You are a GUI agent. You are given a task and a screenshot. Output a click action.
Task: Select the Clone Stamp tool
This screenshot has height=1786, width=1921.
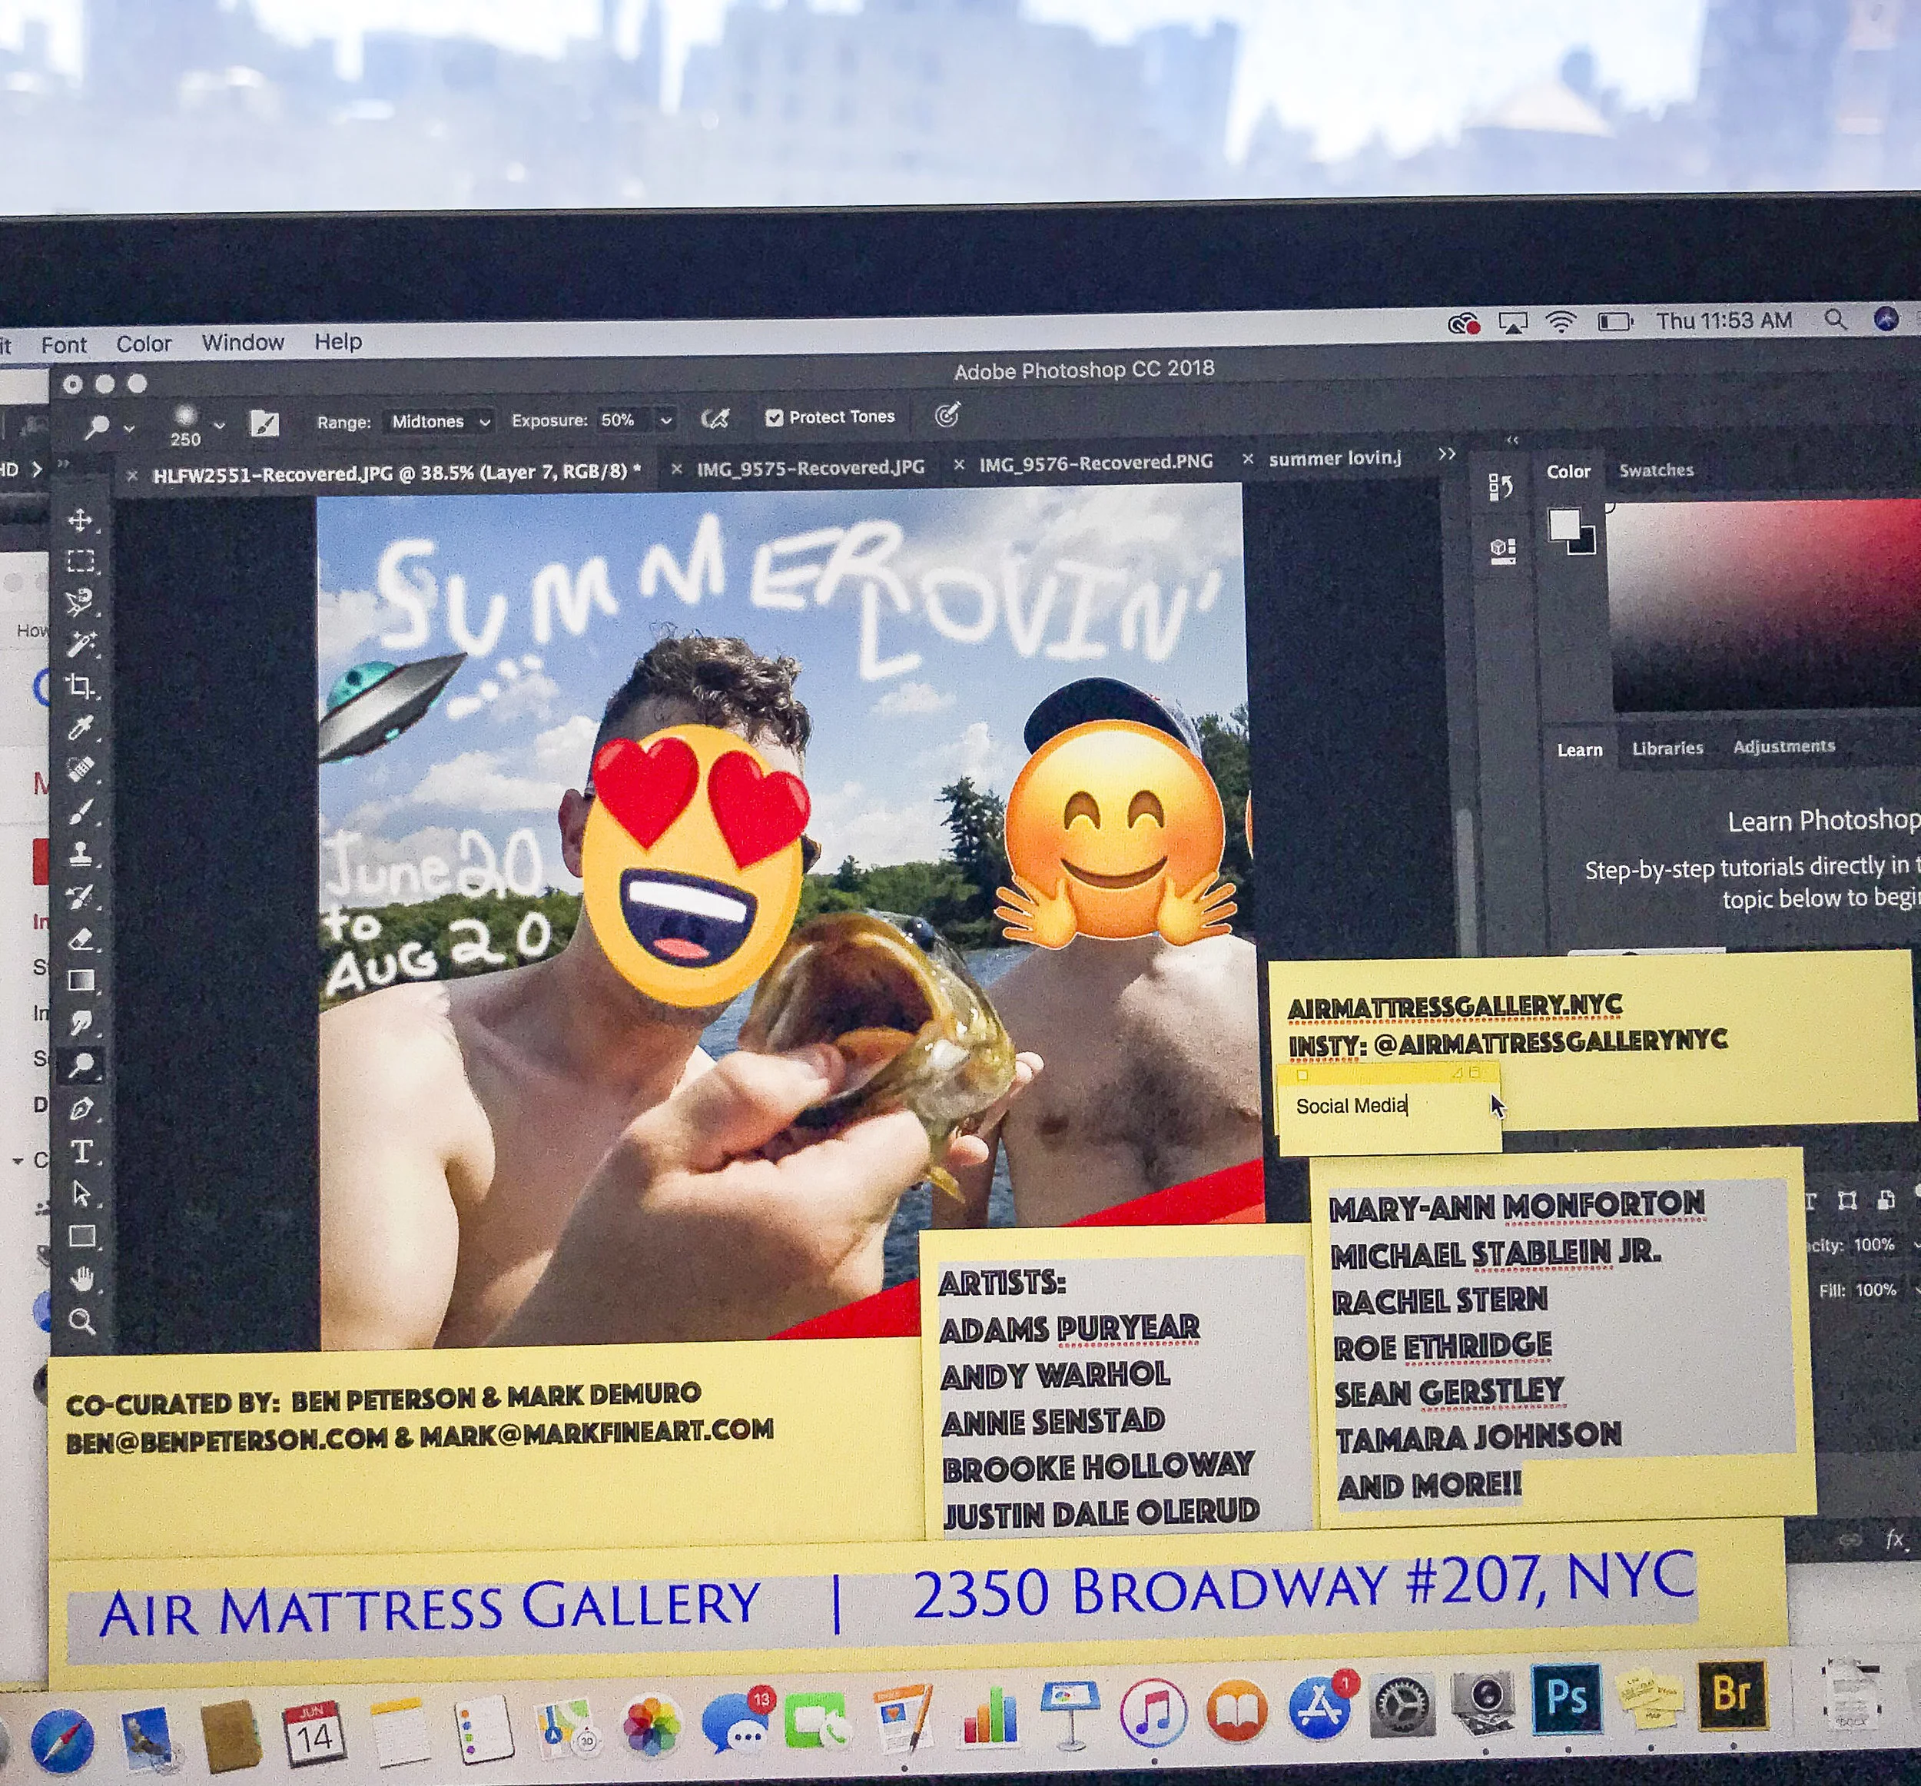tap(80, 855)
